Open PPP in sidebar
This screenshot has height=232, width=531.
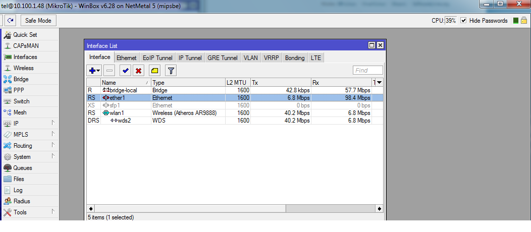tap(14, 90)
